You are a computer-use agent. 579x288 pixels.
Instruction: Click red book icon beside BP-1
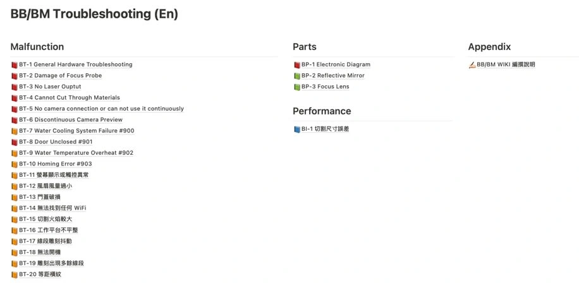pyautogui.click(x=297, y=65)
